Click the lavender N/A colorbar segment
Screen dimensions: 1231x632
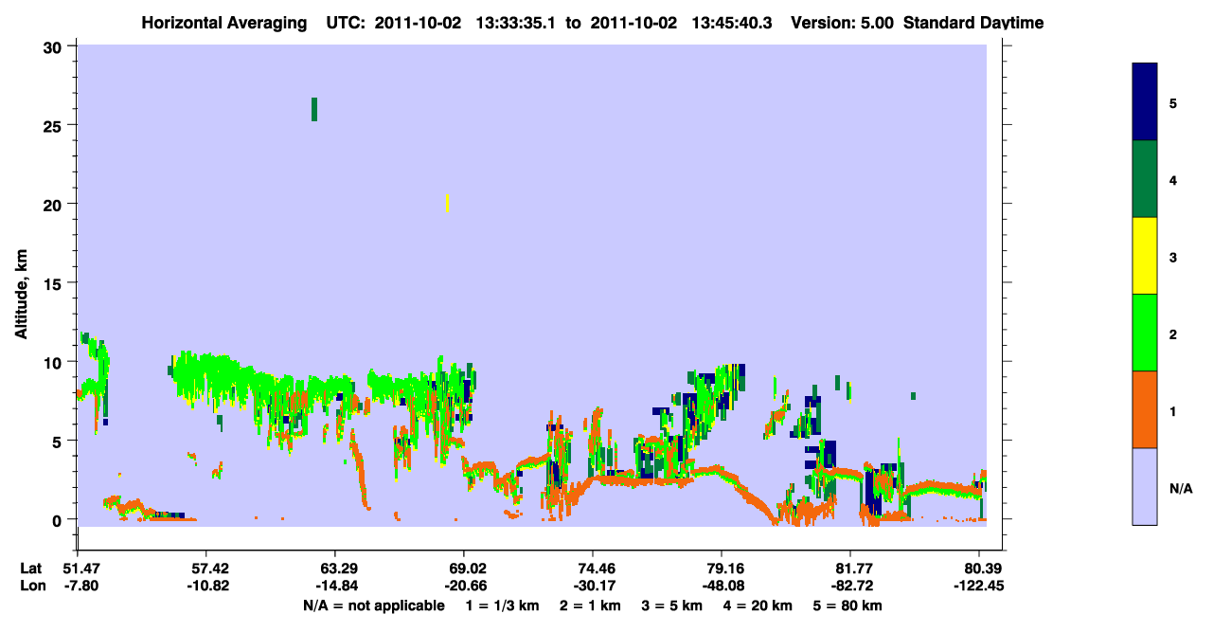pos(1145,486)
